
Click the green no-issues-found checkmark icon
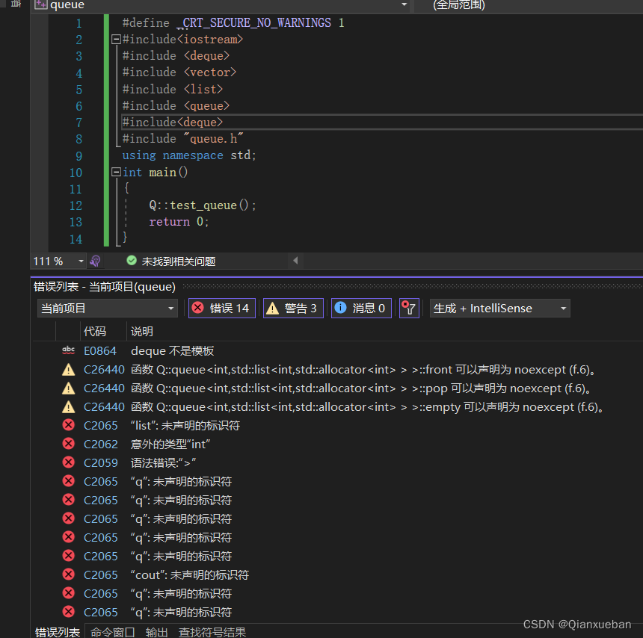(x=132, y=261)
